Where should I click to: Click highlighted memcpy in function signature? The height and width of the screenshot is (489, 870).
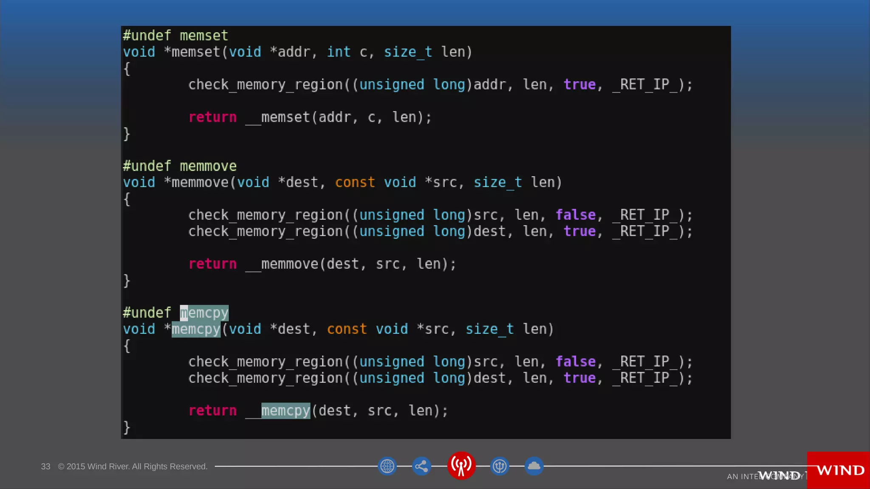point(196,329)
